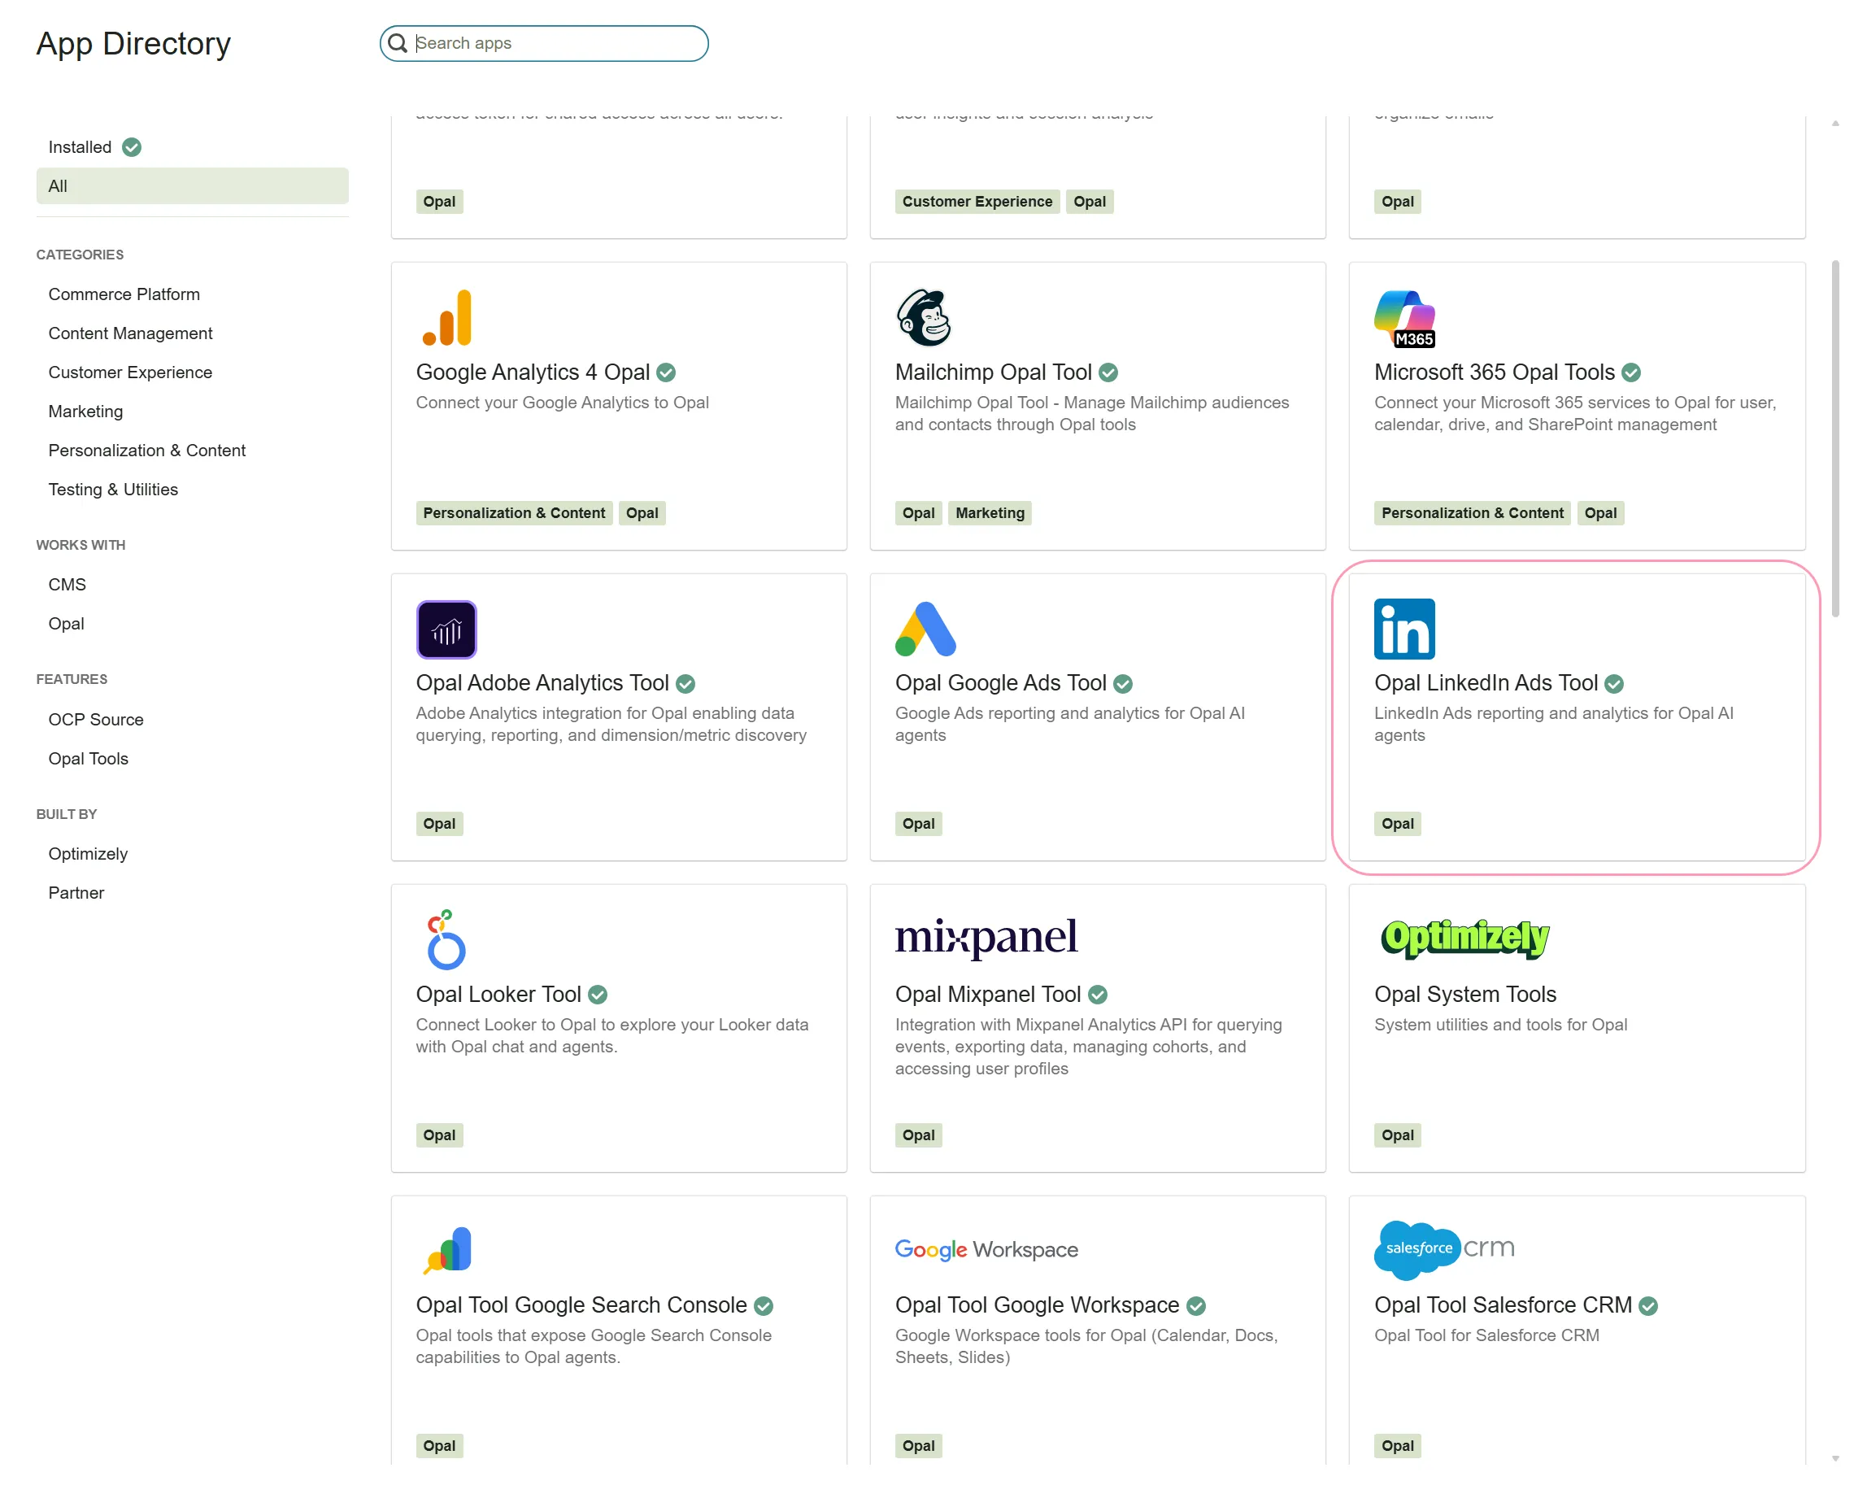Open the Opal System Tools title
Image resolution: width=1867 pixels, height=1507 pixels.
[1465, 995]
